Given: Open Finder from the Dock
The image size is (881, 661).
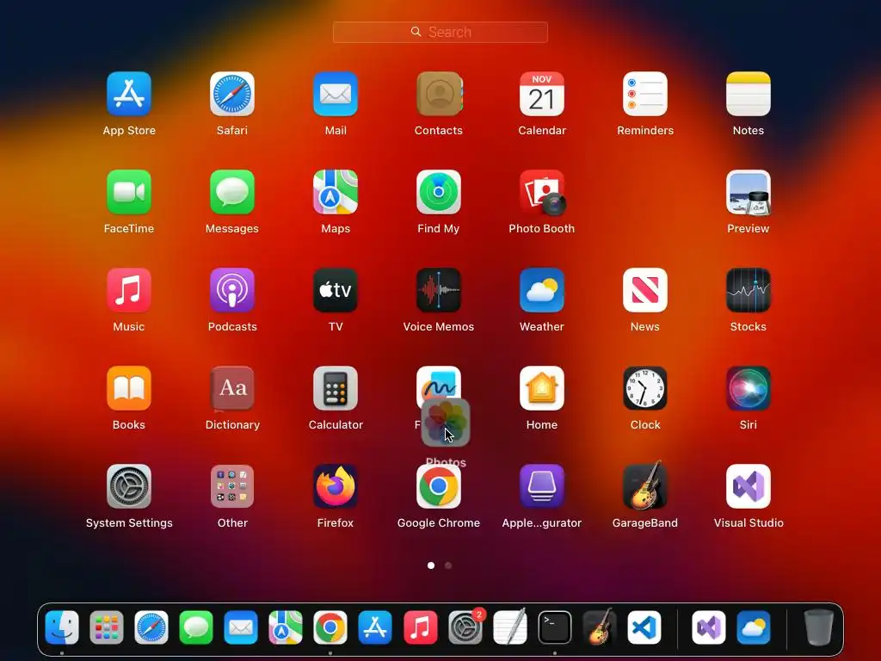Looking at the screenshot, I should pyautogui.click(x=62, y=627).
